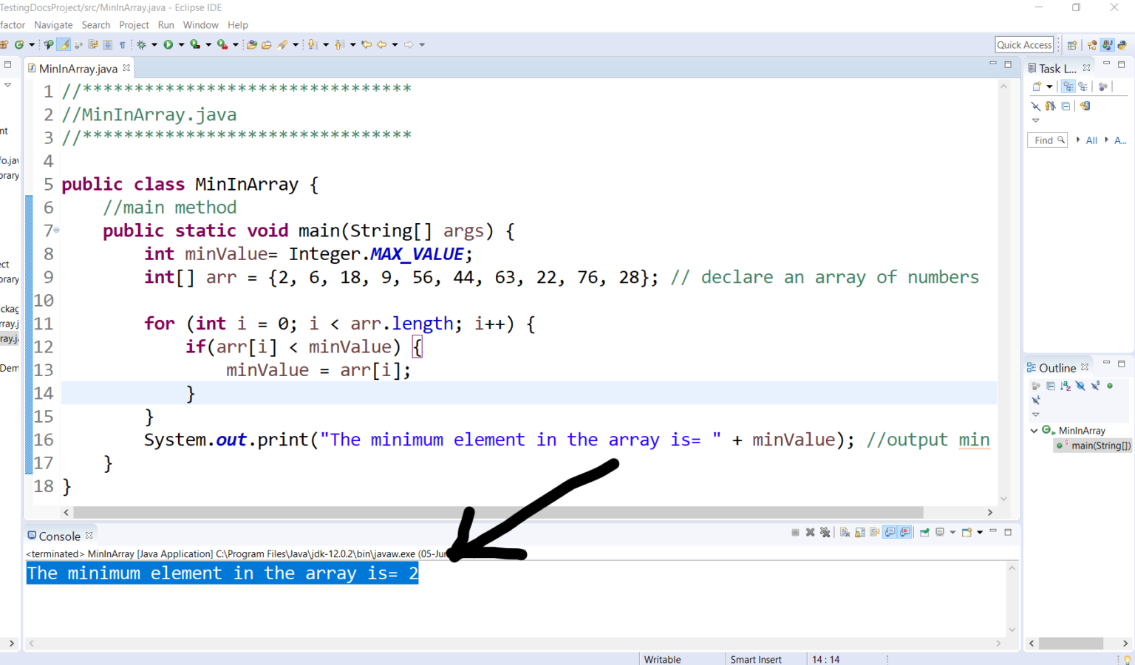This screenshot has width=1135, height=665.
Task: Click the 'Writable' status bar entry
Action: click(662, 659)
